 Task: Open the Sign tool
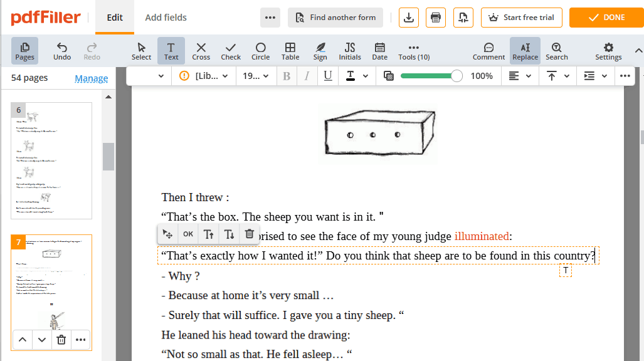pyautogui.click(x=320, y=50)
